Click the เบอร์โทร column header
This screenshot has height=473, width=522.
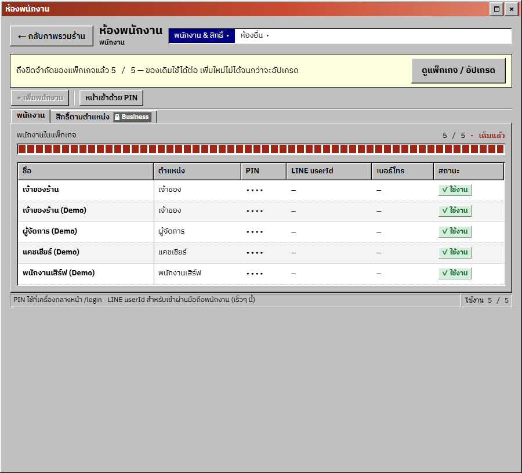pos(403,171)
